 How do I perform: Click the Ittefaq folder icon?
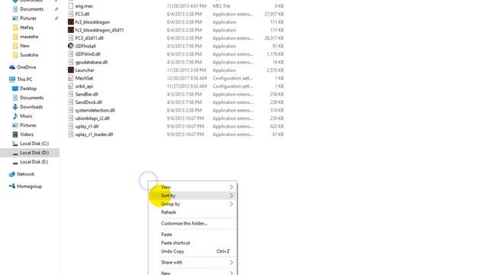pyautogui.click(x=15, y=27)
